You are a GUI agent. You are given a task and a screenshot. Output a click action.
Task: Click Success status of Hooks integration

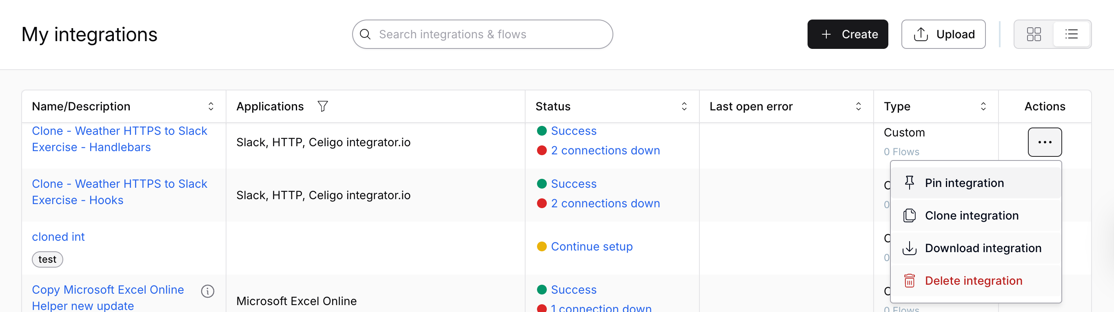point(573,184)
